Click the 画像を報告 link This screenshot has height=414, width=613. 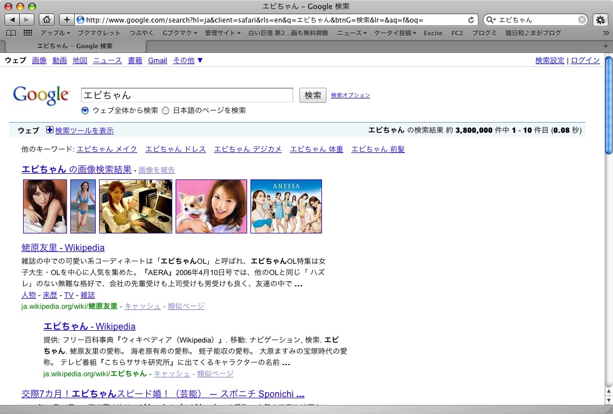[157, 170]
